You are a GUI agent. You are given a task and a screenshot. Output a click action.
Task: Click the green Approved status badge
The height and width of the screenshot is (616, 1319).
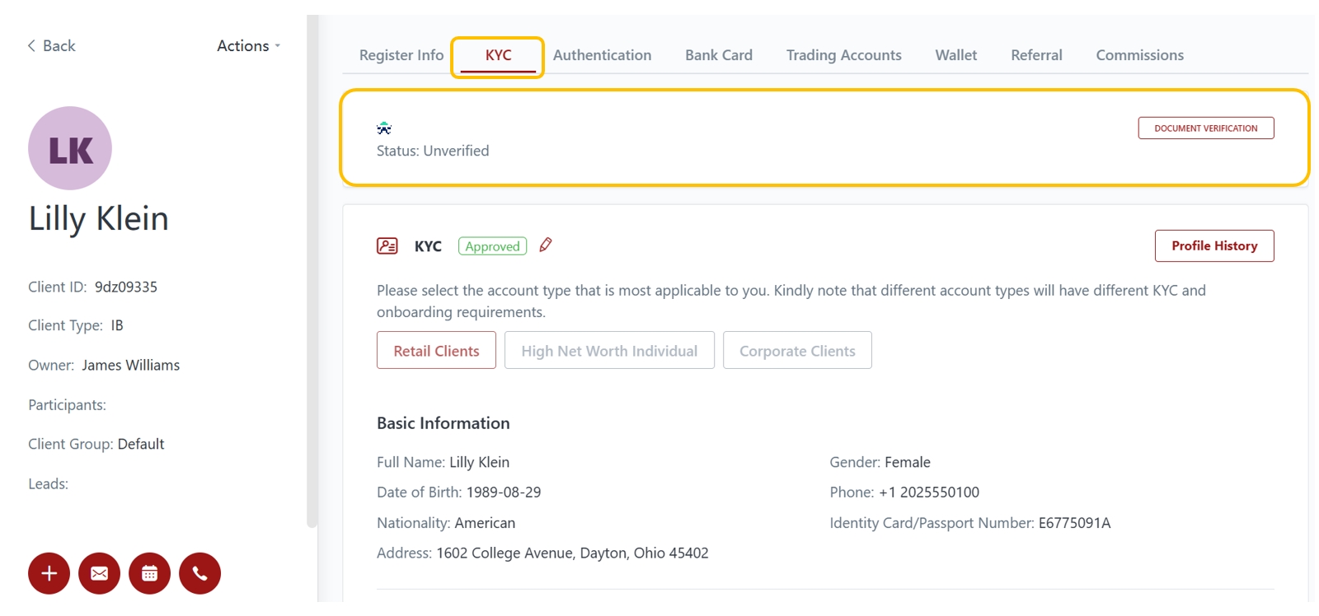(x=492, y=246)
